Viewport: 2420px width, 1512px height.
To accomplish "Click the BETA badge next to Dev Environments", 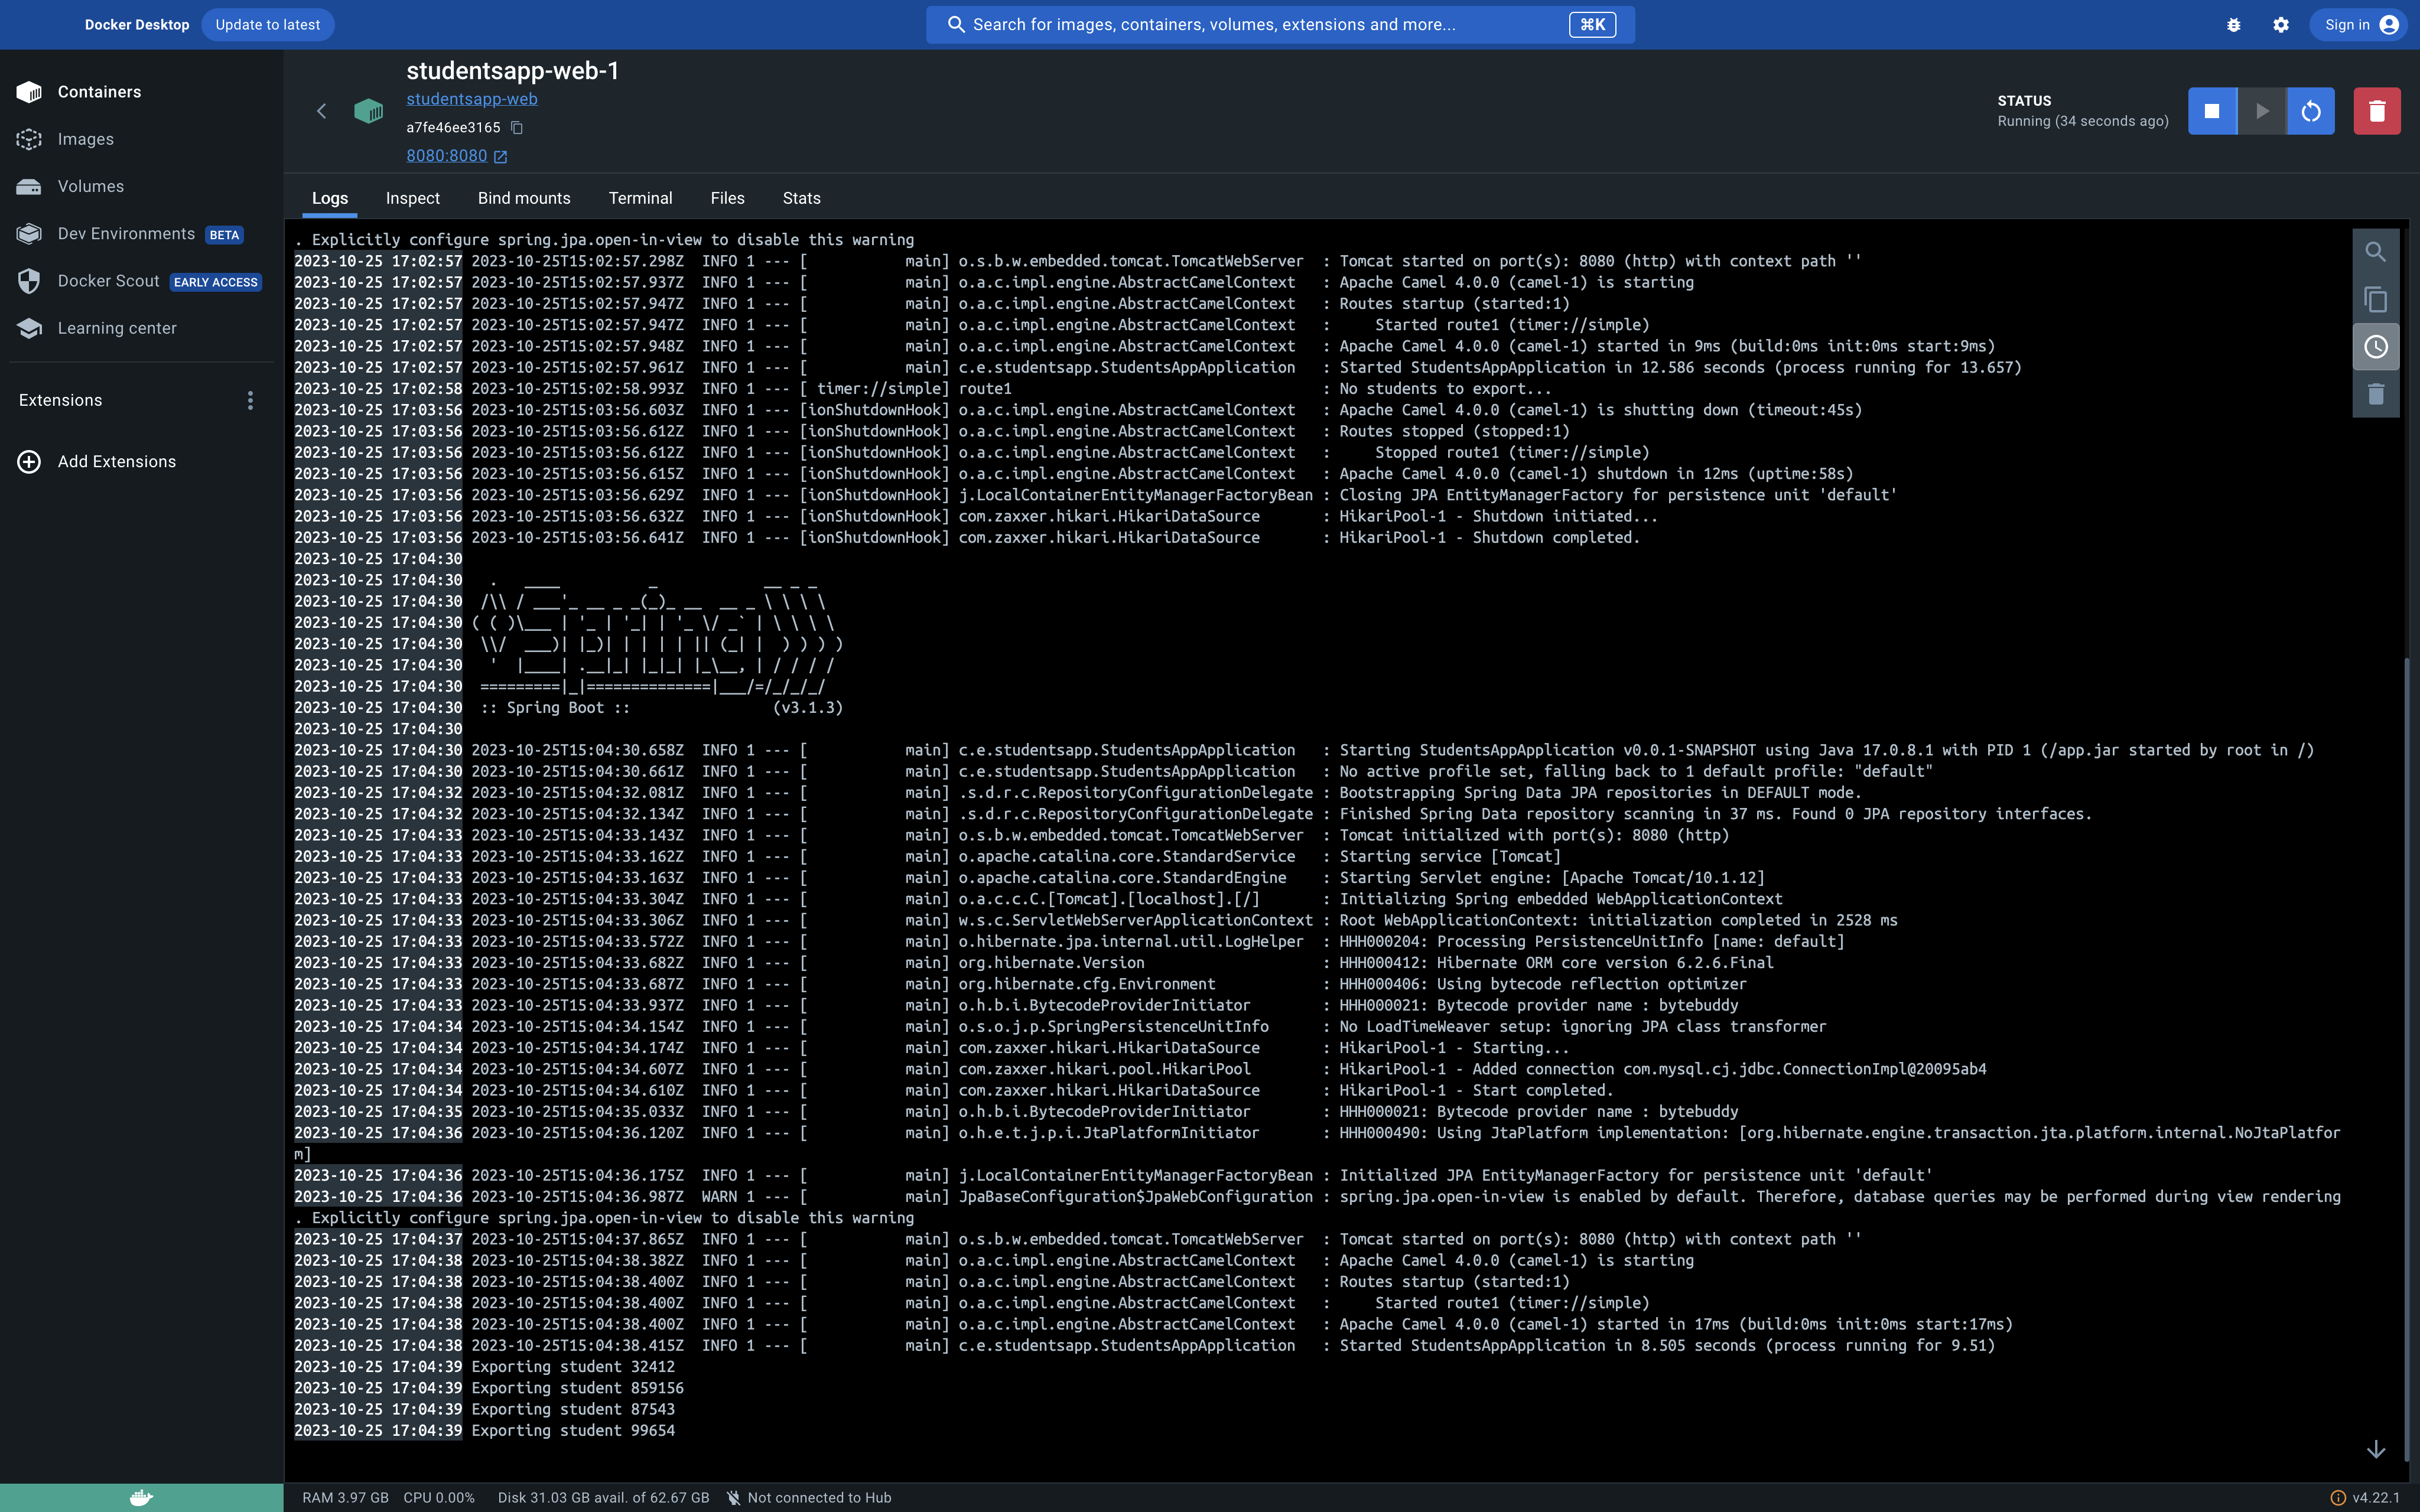I will [224, 235].
